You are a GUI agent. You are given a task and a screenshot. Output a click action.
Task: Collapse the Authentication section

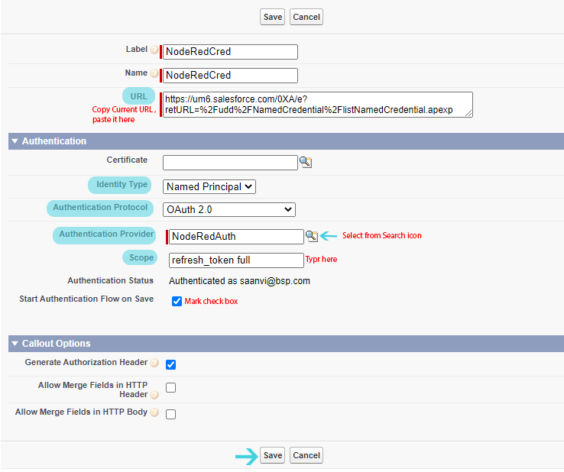pyautogui.click(x=14, y=141)
